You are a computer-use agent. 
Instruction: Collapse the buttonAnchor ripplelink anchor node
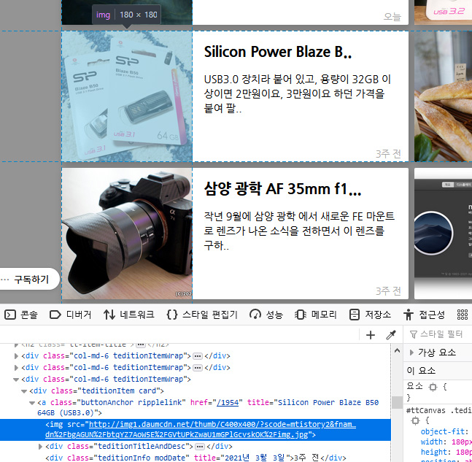(x=32, y=403)
